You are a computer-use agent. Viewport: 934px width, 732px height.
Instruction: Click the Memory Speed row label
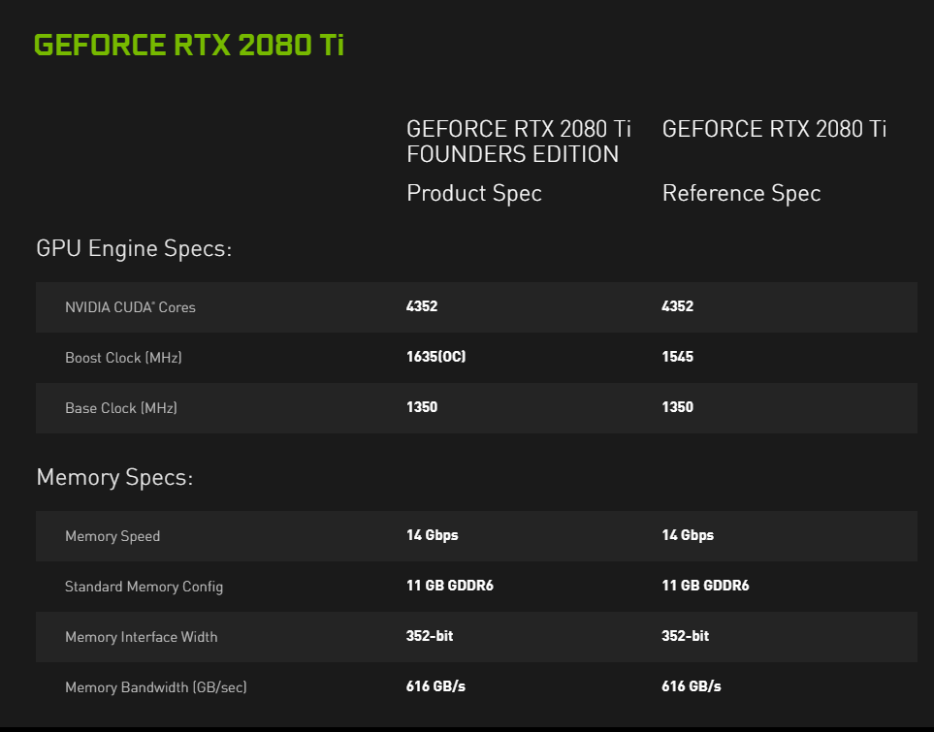113,536
